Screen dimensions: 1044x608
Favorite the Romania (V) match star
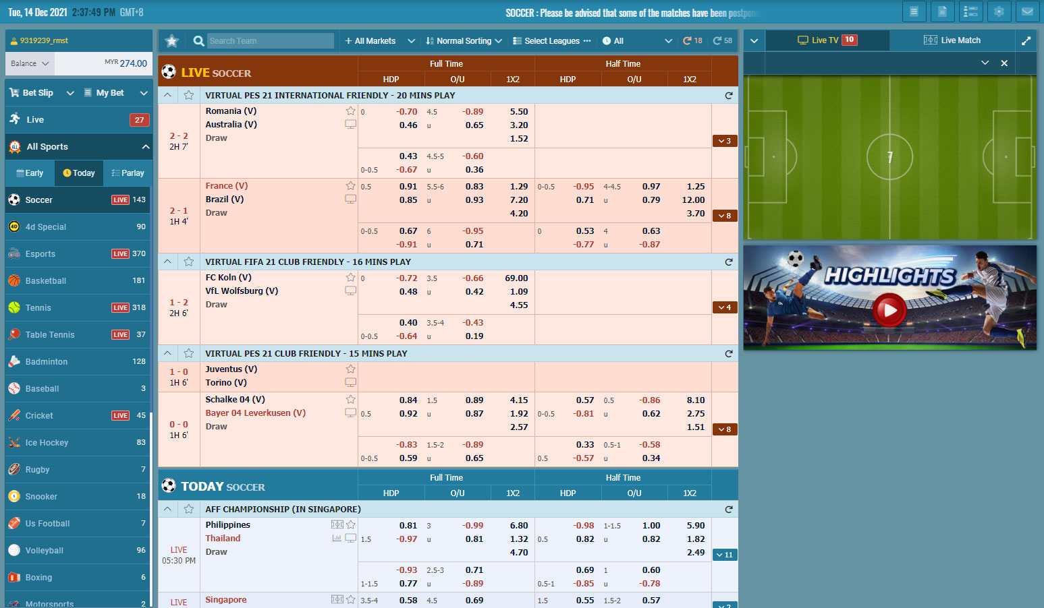click(350, 111)
